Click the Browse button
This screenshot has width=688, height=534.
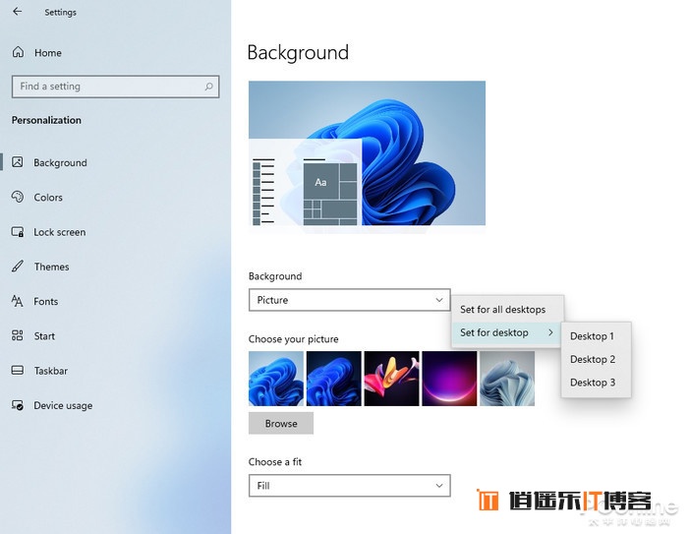[281, 423]
